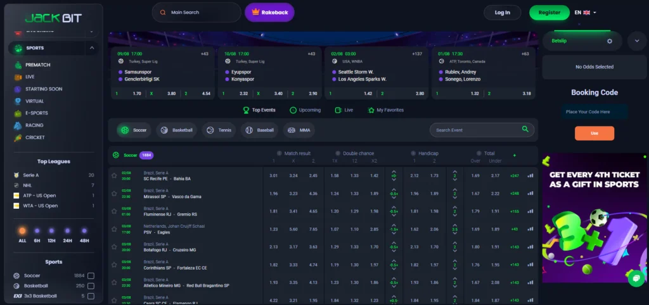
Task: Open Virtual sports in sidebar
Action: pyautogui.click(x=34, y=101)
